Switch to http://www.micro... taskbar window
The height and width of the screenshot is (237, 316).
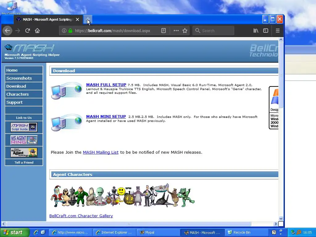pyautogui.click(x=70, y=232)
